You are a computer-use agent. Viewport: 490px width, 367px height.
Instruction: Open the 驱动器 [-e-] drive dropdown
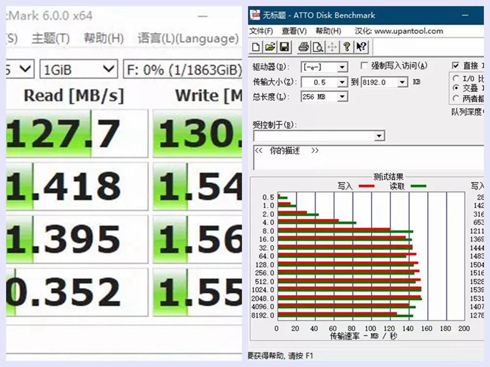click(x=343, y=67)
